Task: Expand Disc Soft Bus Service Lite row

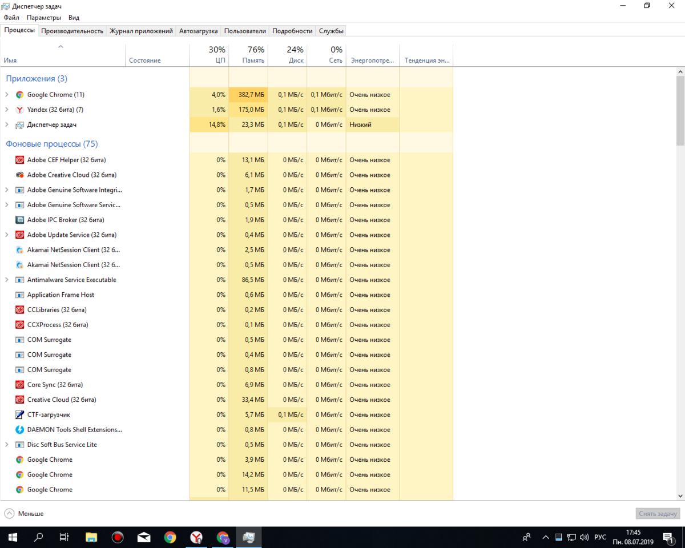Action: [x=7, y=445]
